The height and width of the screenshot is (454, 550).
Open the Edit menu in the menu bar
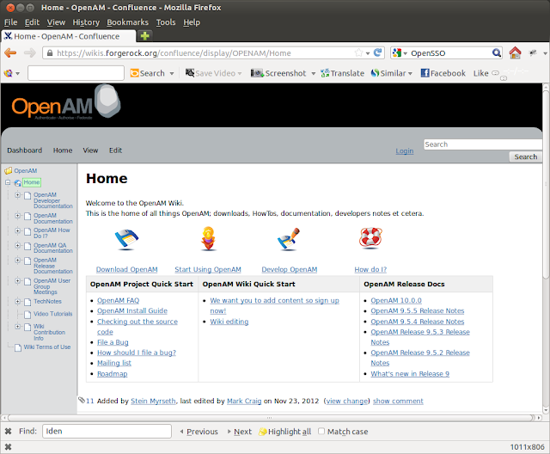pos(32,22)
